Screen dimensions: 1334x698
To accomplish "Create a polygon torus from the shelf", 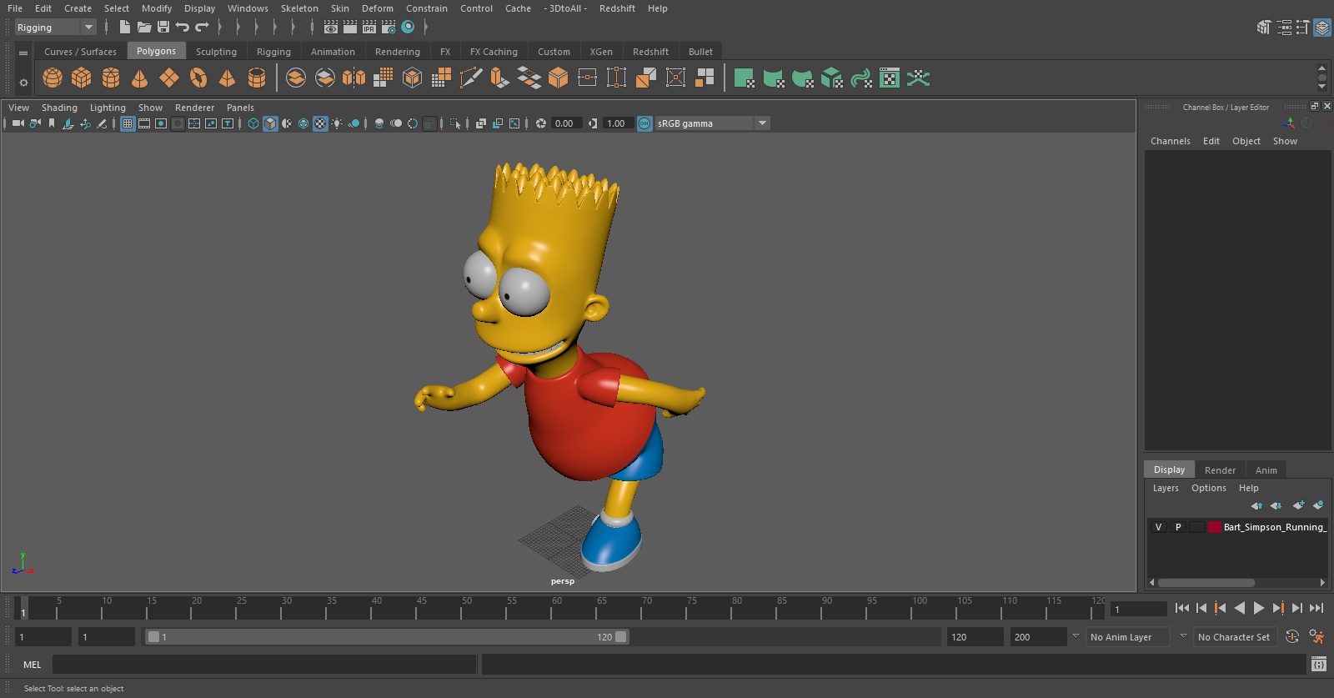I will 198,78.
